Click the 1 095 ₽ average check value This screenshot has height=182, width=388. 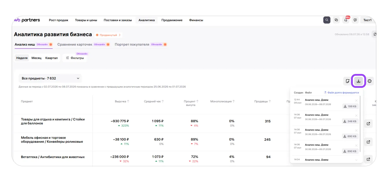[x=158, y=121]
